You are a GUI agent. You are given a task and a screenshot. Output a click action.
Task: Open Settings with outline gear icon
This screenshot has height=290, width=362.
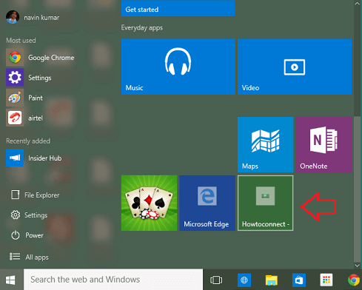tap(29, 215)
